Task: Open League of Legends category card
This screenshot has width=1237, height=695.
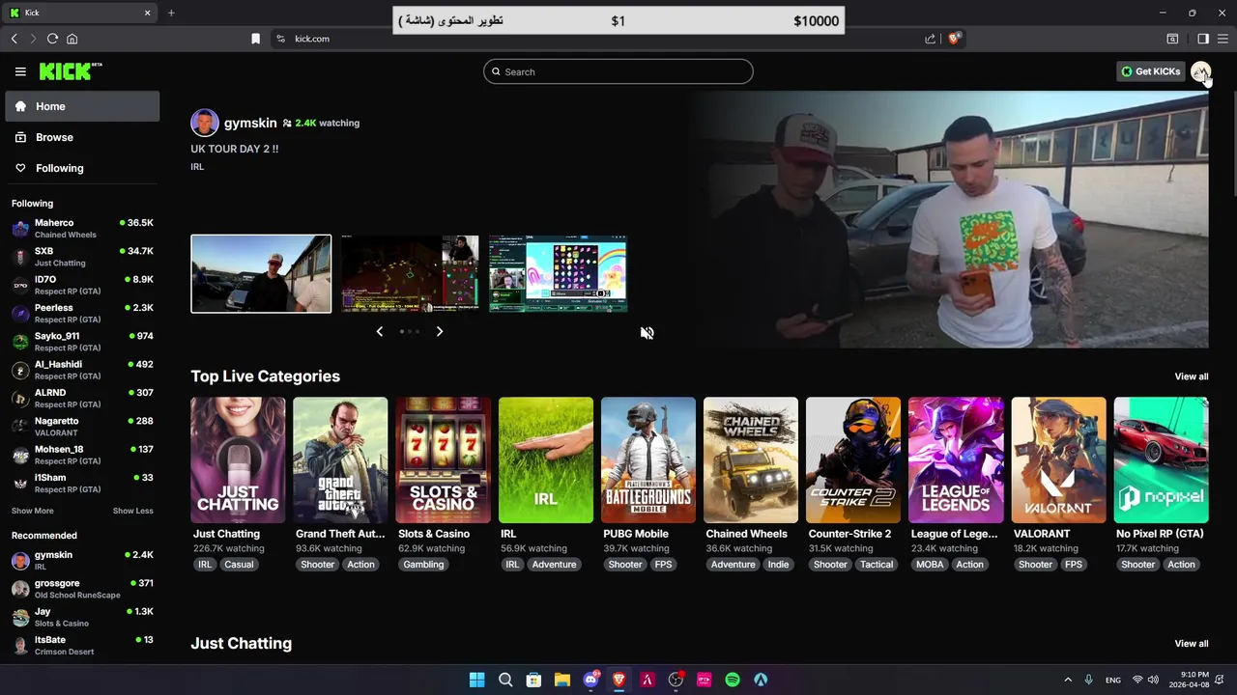Action: (956, 460)
